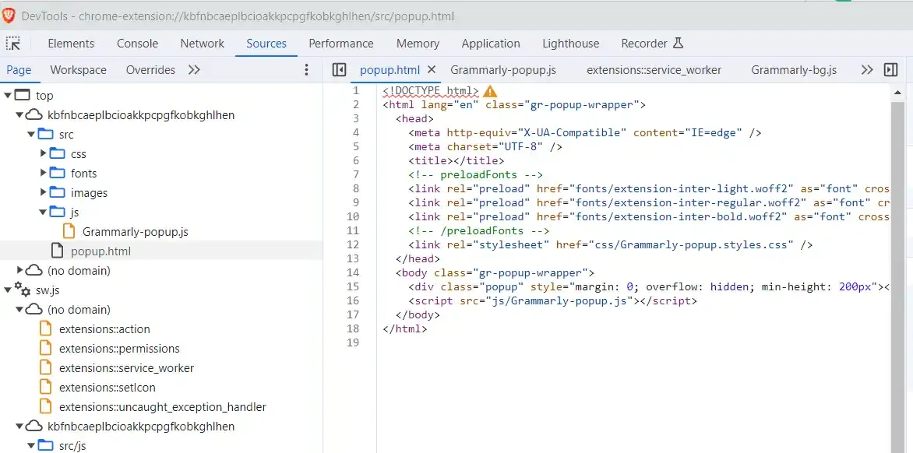Image resolution: width=913 pixels, height=453 pixels.
Task: Expand the fonts folder
Action: (44, 174)
